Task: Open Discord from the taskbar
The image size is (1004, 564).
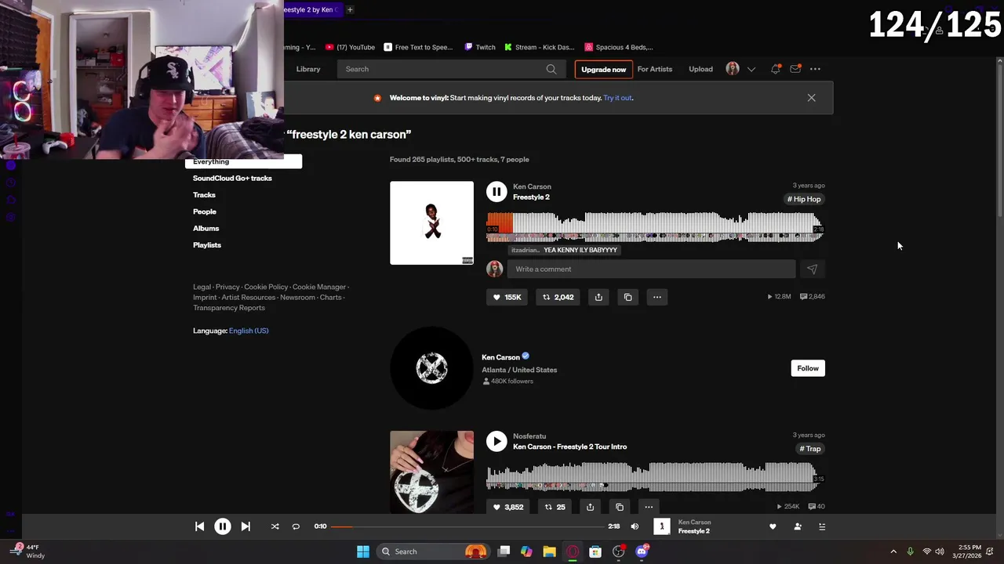Action: coord(642,551)
